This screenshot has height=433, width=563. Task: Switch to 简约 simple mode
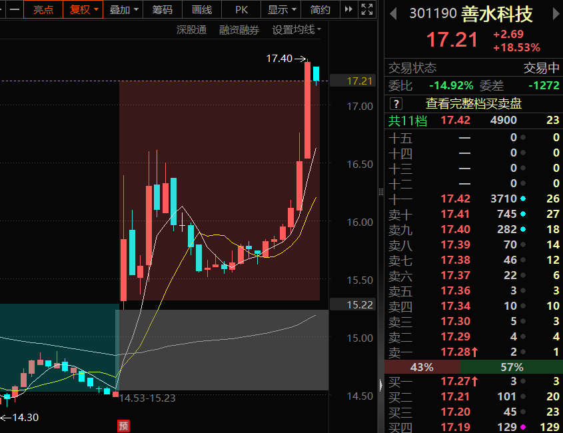click(320, 9)
